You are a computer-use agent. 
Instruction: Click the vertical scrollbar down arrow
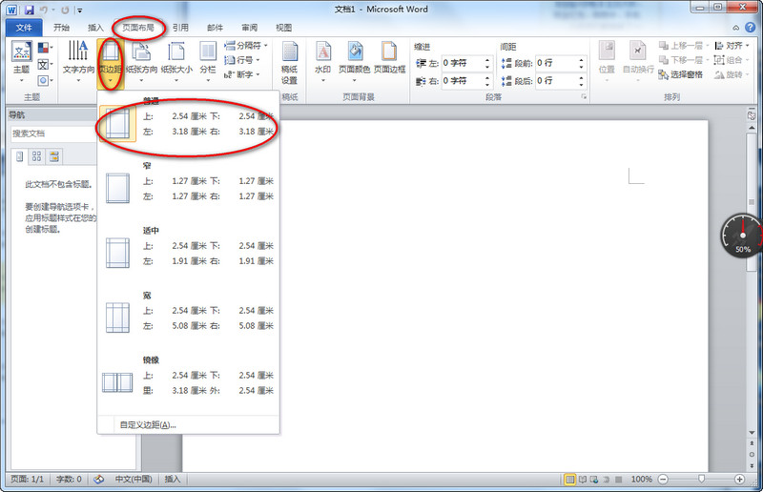coord(752,433)
